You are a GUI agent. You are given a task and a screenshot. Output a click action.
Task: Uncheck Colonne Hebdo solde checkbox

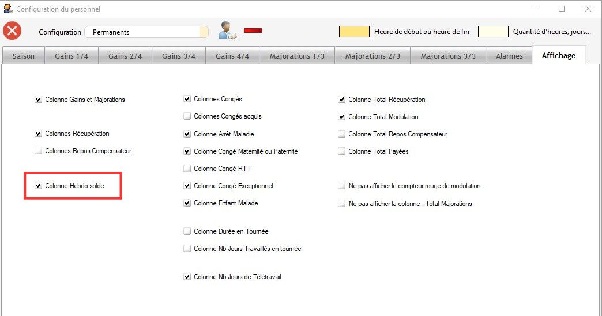pos(39,186)
